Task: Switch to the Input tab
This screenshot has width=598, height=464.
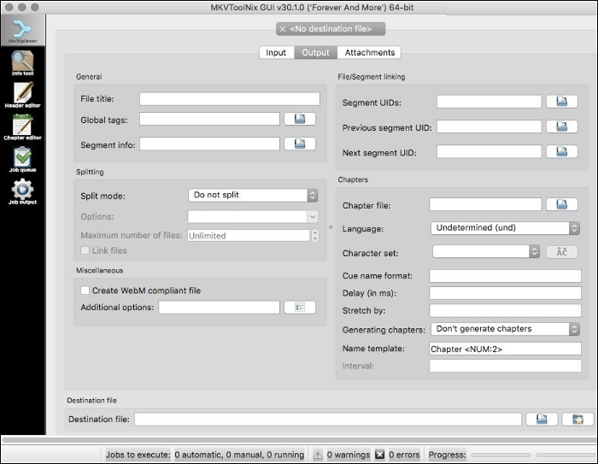Action: tap(276, 52)
